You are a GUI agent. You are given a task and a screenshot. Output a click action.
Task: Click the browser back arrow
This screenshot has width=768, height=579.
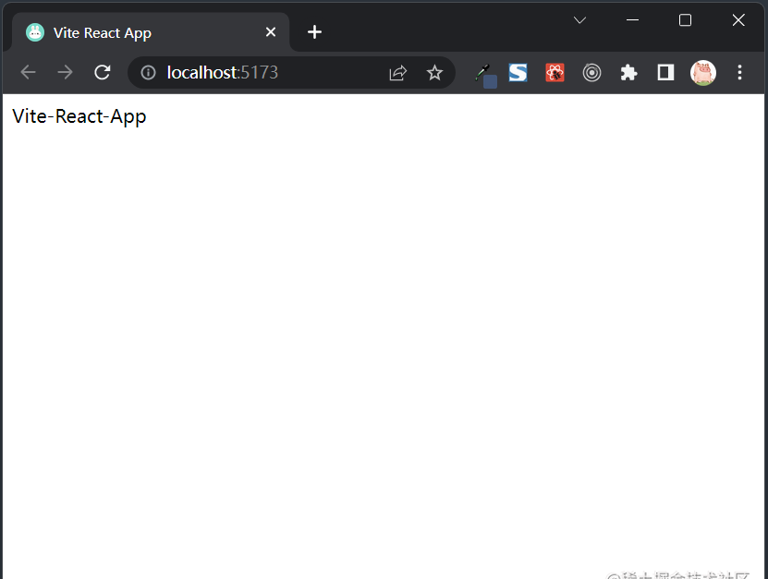(x=29, y=72)
